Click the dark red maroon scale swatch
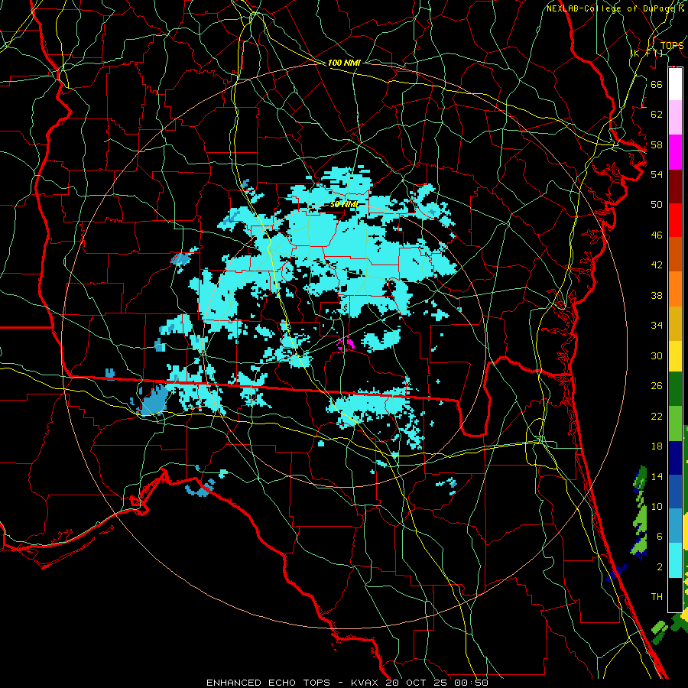 pyautogui.click(x=675, y=187)
